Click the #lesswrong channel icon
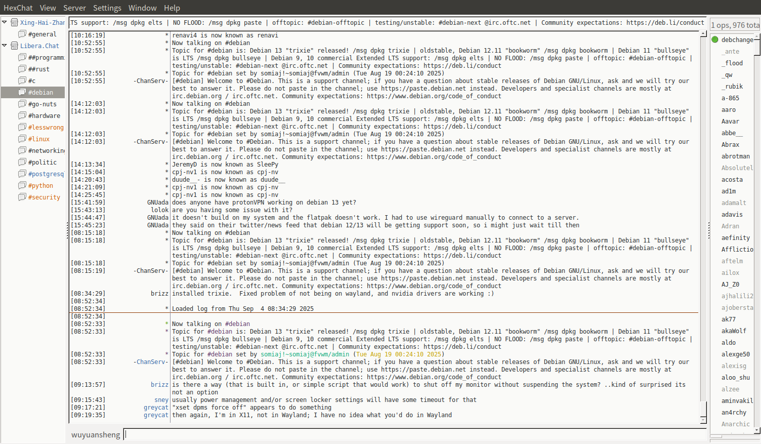 pos(22,127)
